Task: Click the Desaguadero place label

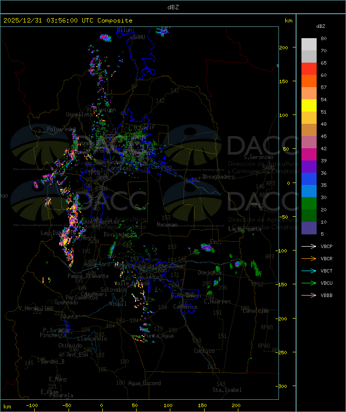Action: point(218,177)
